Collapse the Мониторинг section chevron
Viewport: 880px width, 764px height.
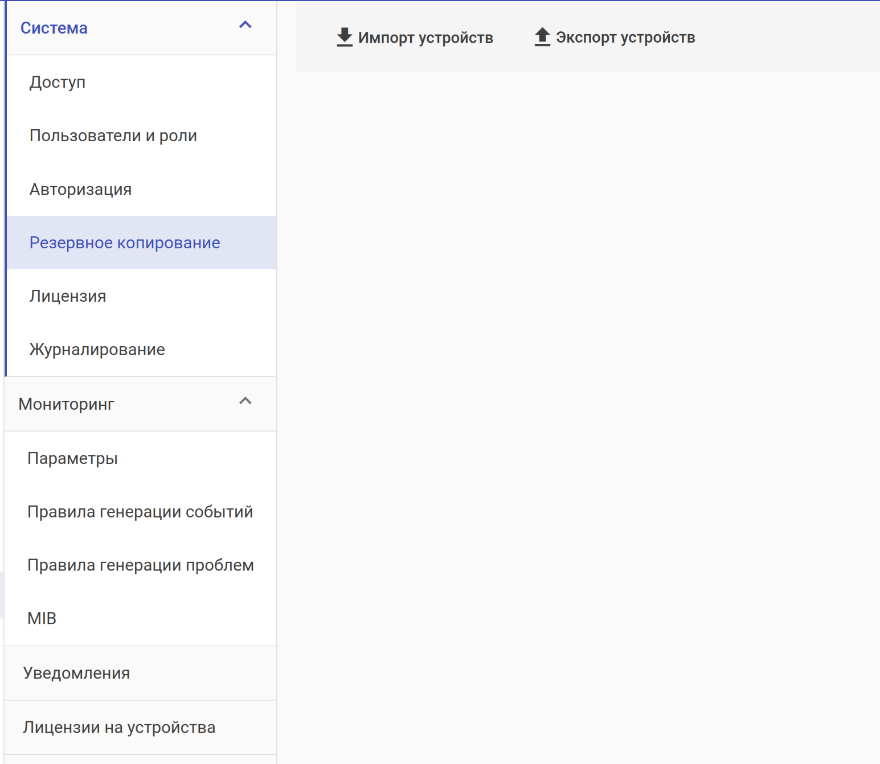(x=245, y=401)
